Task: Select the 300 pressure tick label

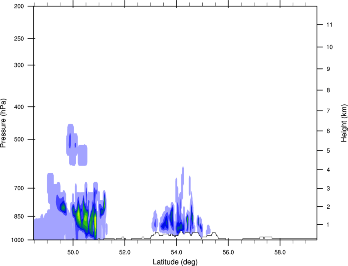Action: 19,65
